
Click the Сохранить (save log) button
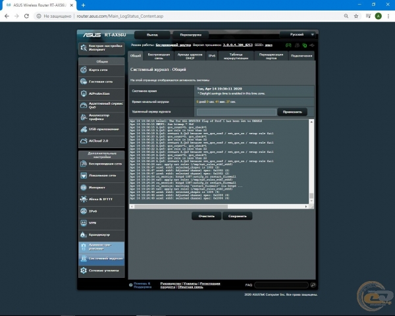tap(237, 216)
